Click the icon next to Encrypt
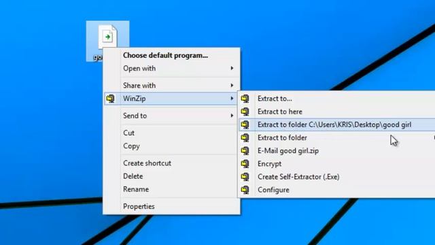 [x=245, y=163]
